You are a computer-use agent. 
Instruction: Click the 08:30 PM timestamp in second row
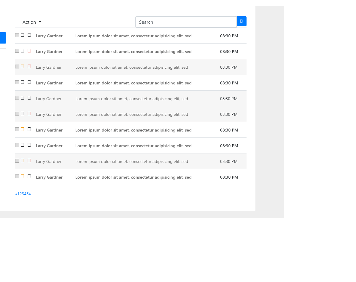coord(229,52)
